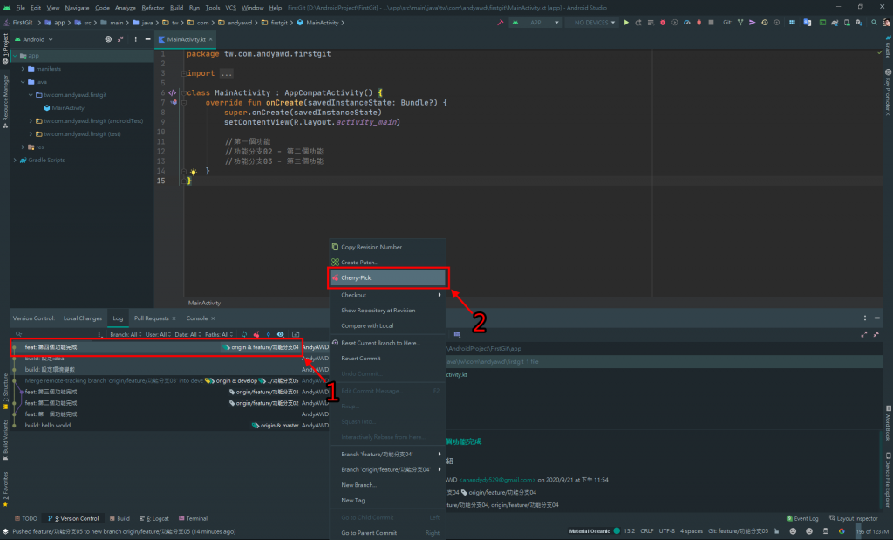Open the profiler gauge icon
The height and width of the screenshot is (540, 893).
(x=687, y=23)
